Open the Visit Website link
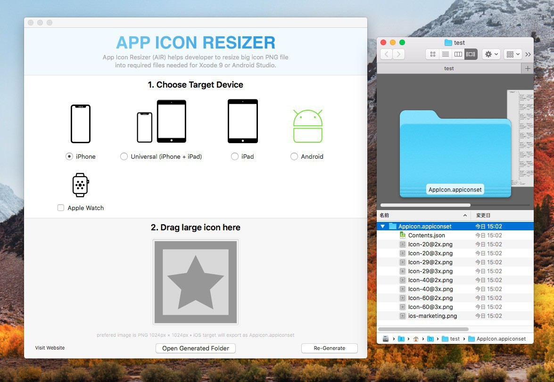The width and height of the screenshot is (554, 382). pyautogui.click(x=50, y=348)
